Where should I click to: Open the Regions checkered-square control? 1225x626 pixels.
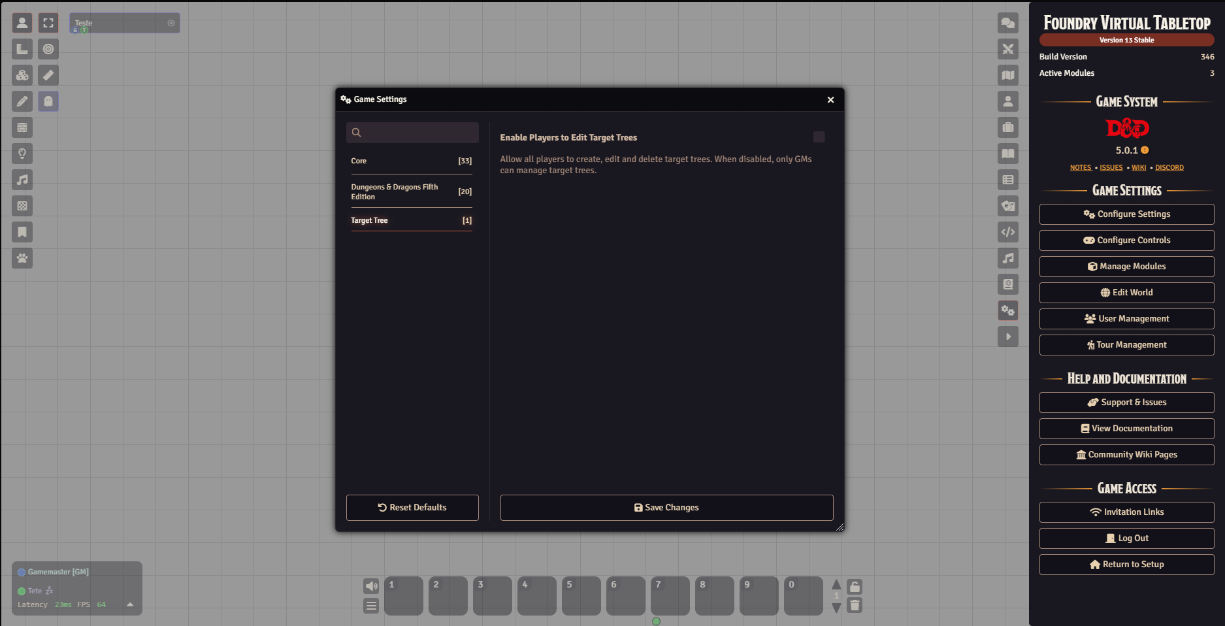pos(22,206)
